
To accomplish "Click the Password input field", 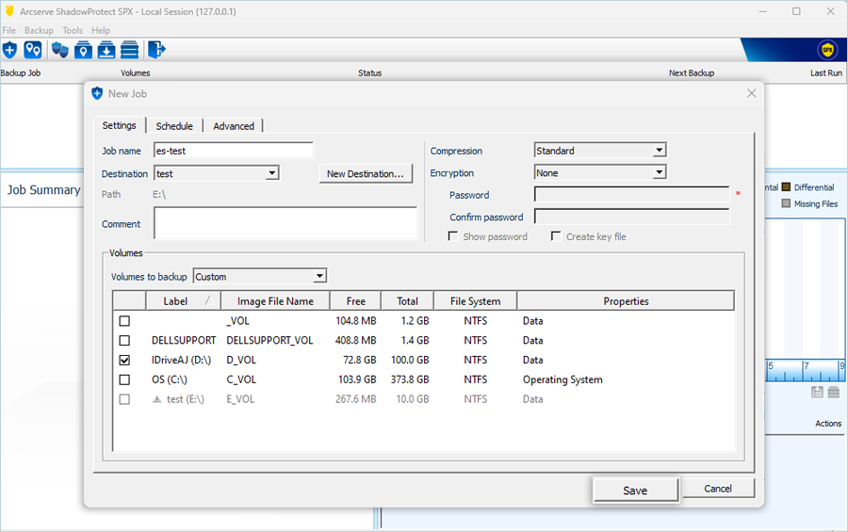I will coord(631,195).
